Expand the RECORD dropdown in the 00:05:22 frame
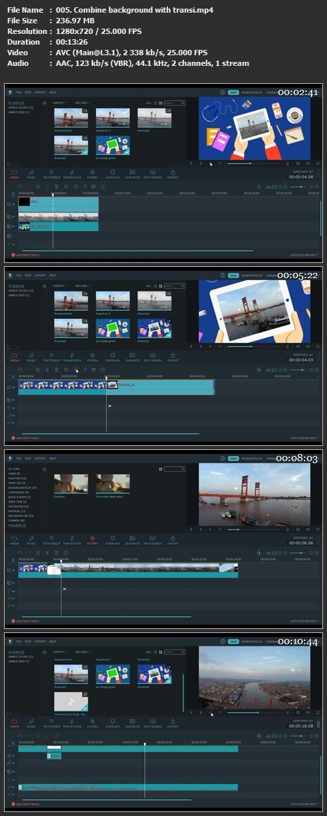 tap(82, 286)
